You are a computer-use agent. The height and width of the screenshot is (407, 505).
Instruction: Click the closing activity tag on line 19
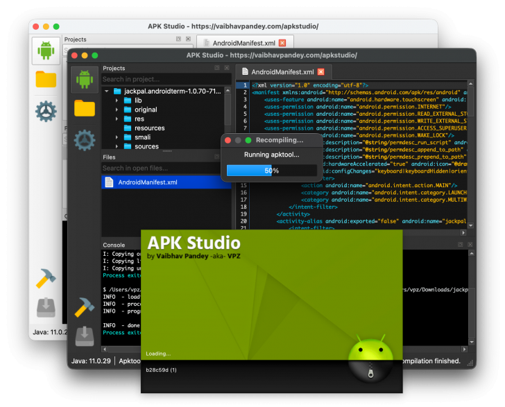click(293, 214)
